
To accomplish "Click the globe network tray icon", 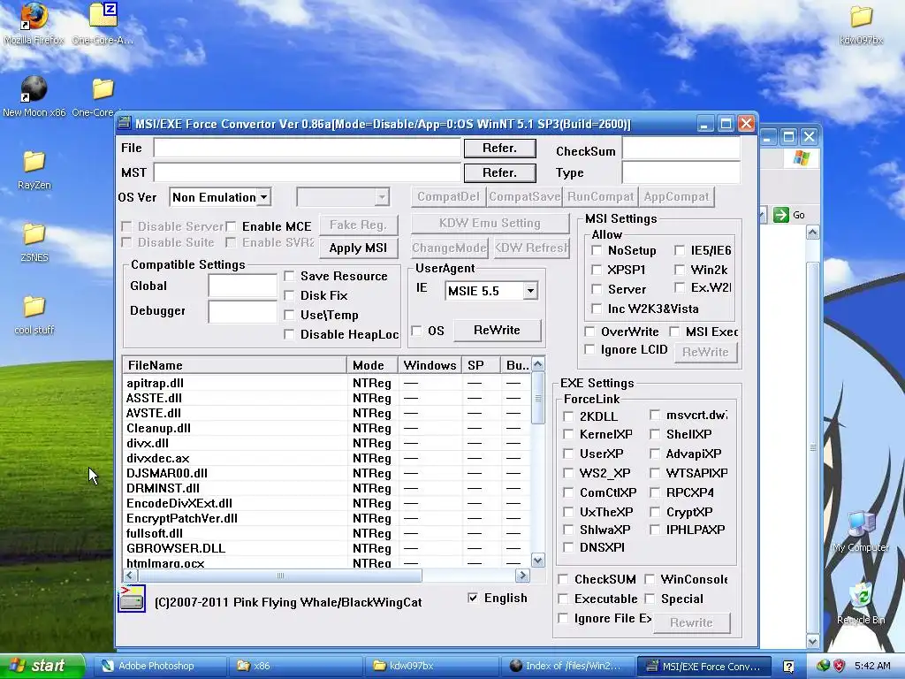I will point(823,666).
